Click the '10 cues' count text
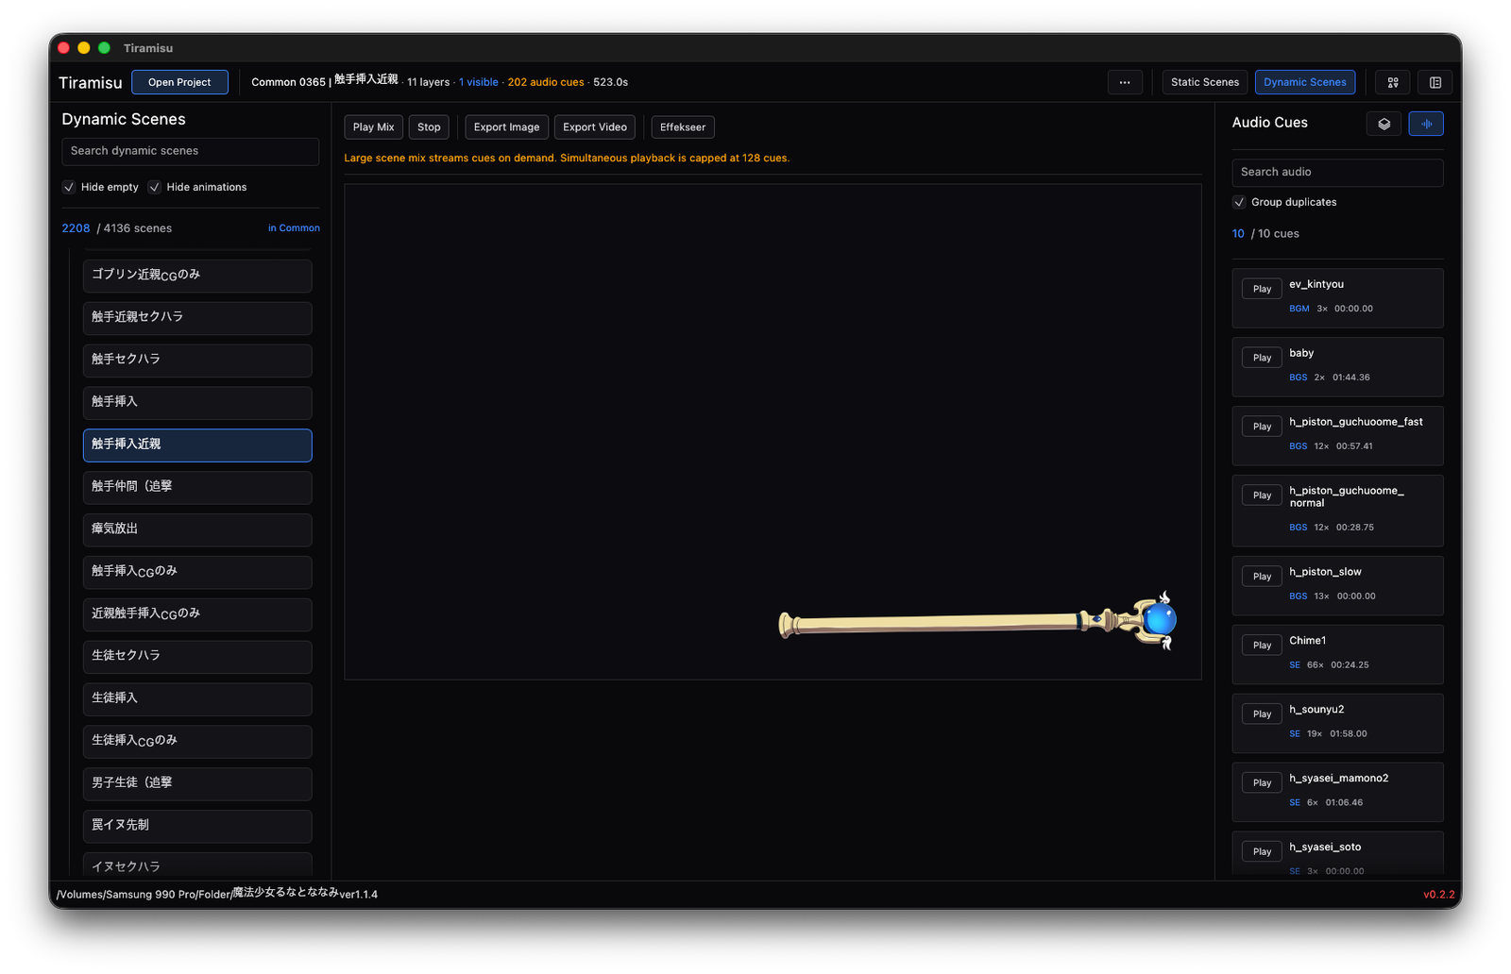 tap(1279, 234)
